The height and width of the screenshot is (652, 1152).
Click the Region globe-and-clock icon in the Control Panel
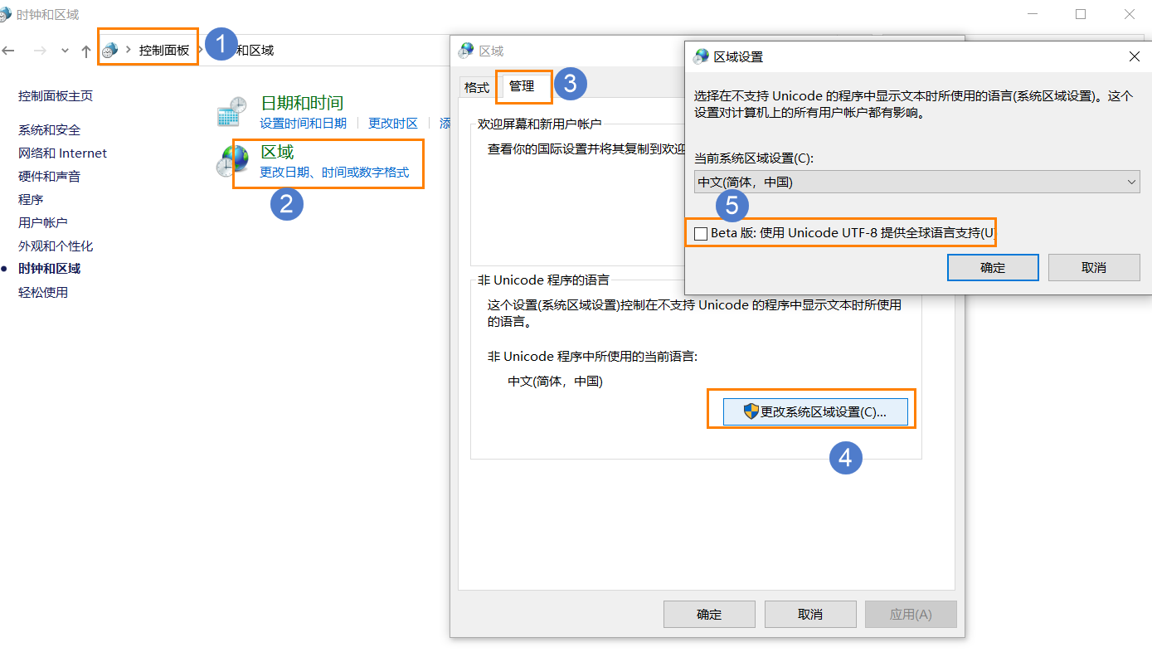click(231, 161)
